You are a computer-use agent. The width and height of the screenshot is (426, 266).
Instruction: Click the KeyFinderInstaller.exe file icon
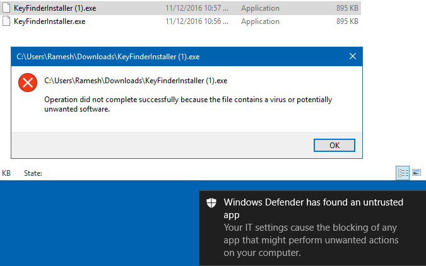(x=7, y=21)
